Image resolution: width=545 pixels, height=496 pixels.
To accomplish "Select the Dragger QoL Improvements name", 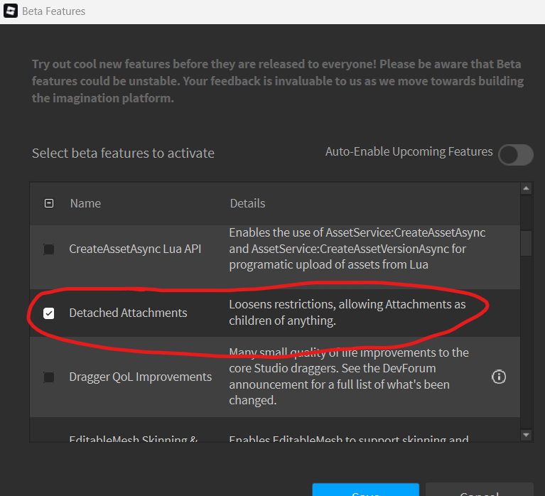I will coord(141,377).
